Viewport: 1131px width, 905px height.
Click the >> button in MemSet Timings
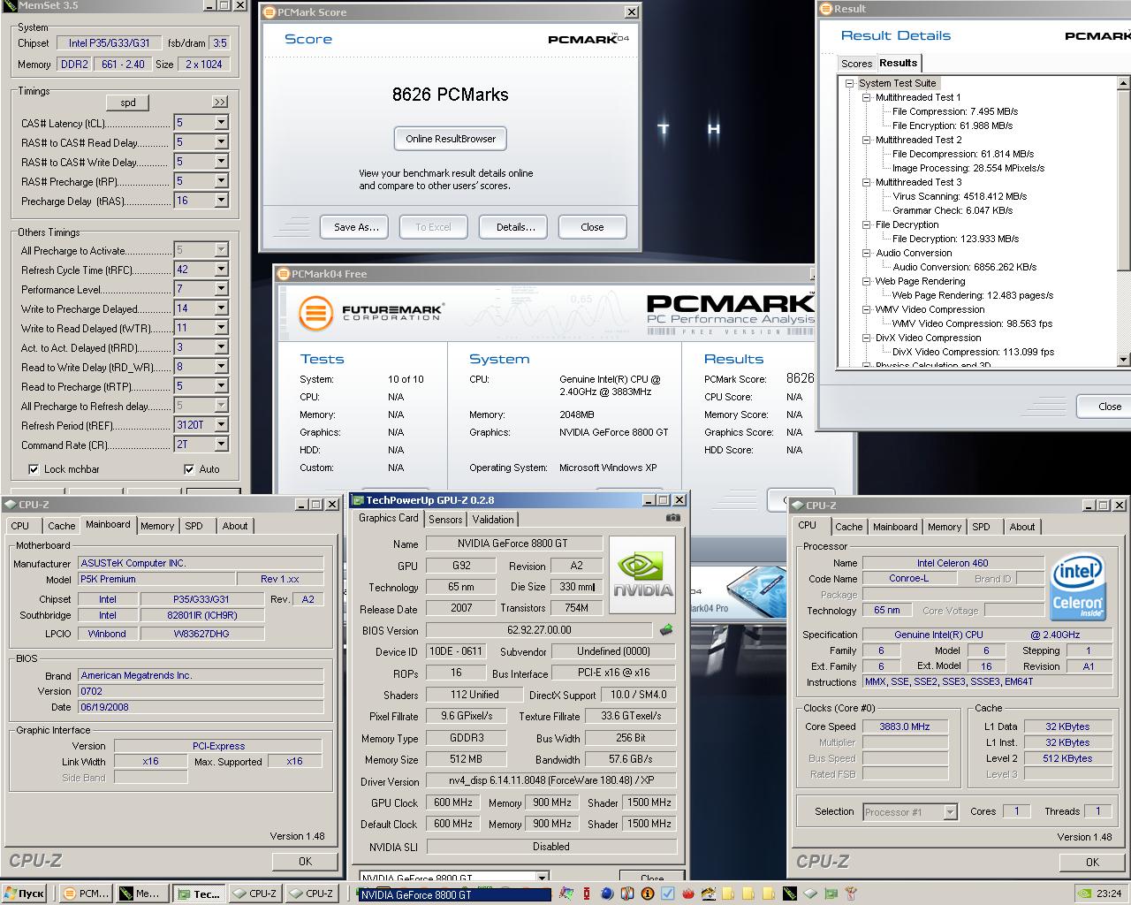(x=220, y=103)
